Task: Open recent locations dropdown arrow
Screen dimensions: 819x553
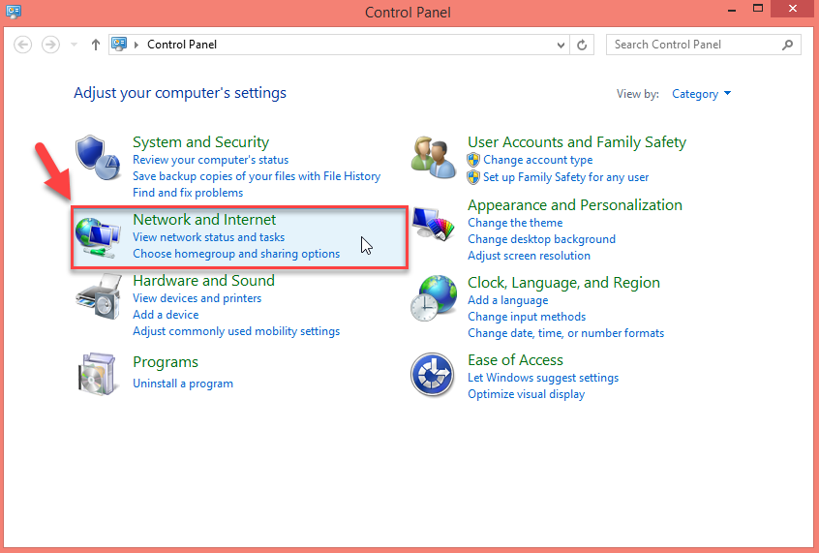Action: [x=75, y=45]
